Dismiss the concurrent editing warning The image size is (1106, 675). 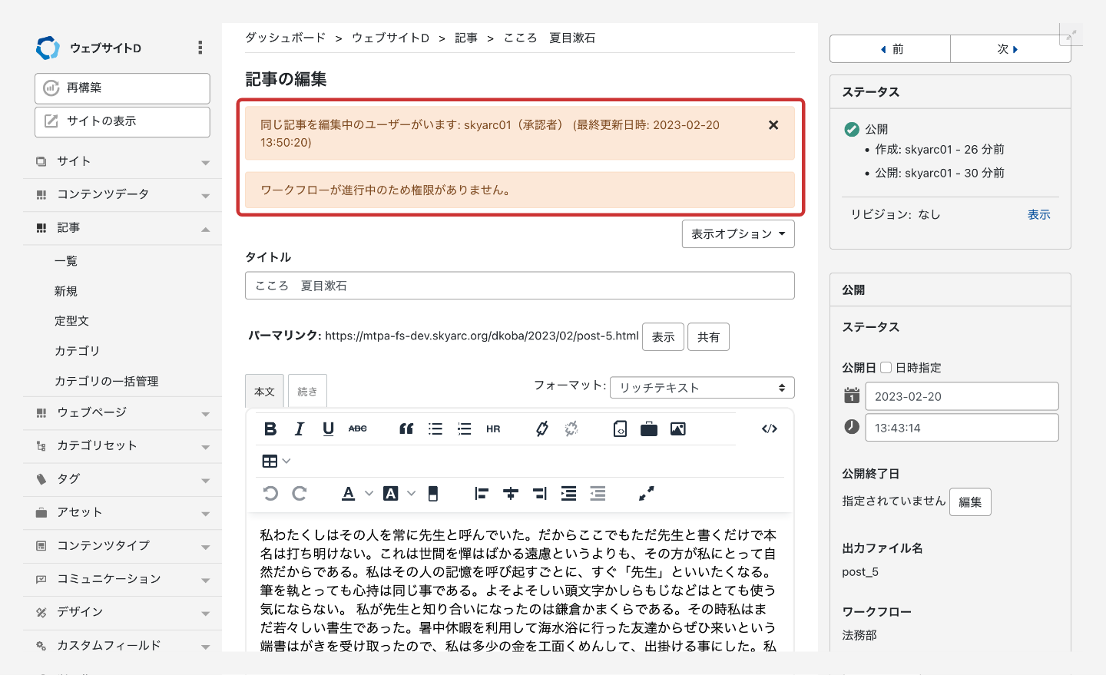tap(773, 125)
